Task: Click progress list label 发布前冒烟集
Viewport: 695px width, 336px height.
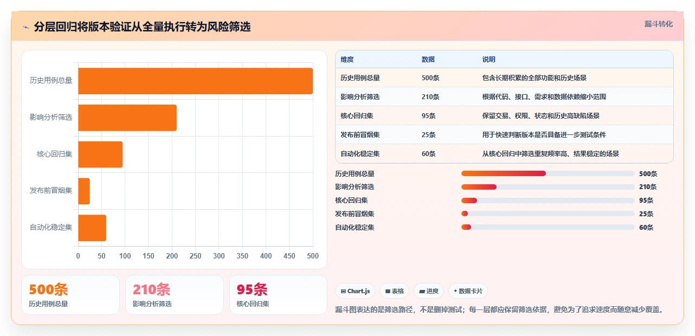Action: 355,214
